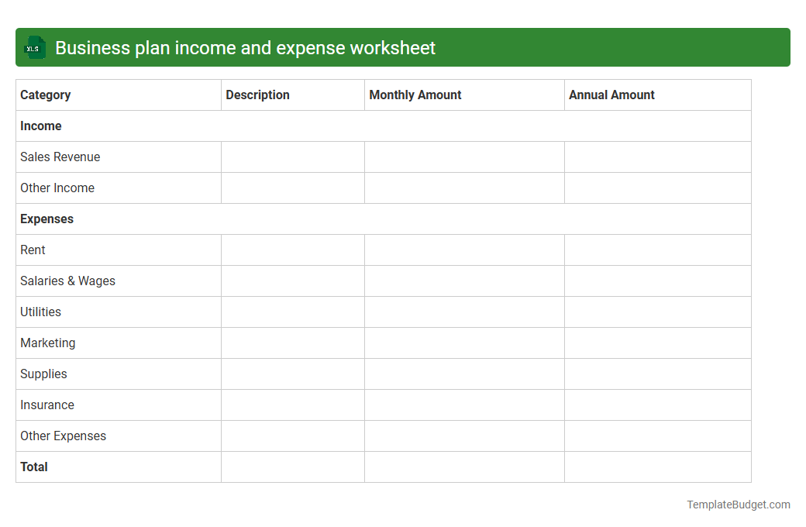Click the Other Income category cell
The width and height of the screenshot is (806, 527).
[x=57, y=188]
